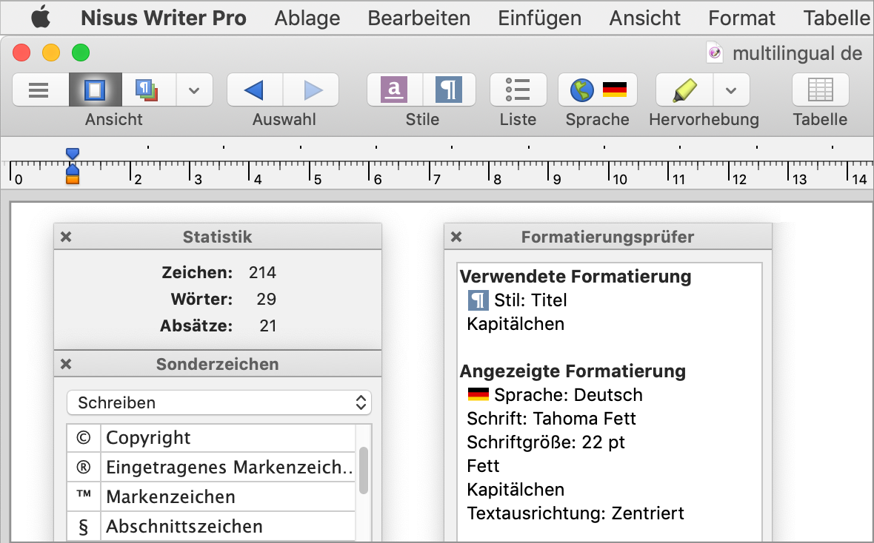Screen dimensions: 874x543
Task: Open the Einfügen menu
Action: [539, 18]
